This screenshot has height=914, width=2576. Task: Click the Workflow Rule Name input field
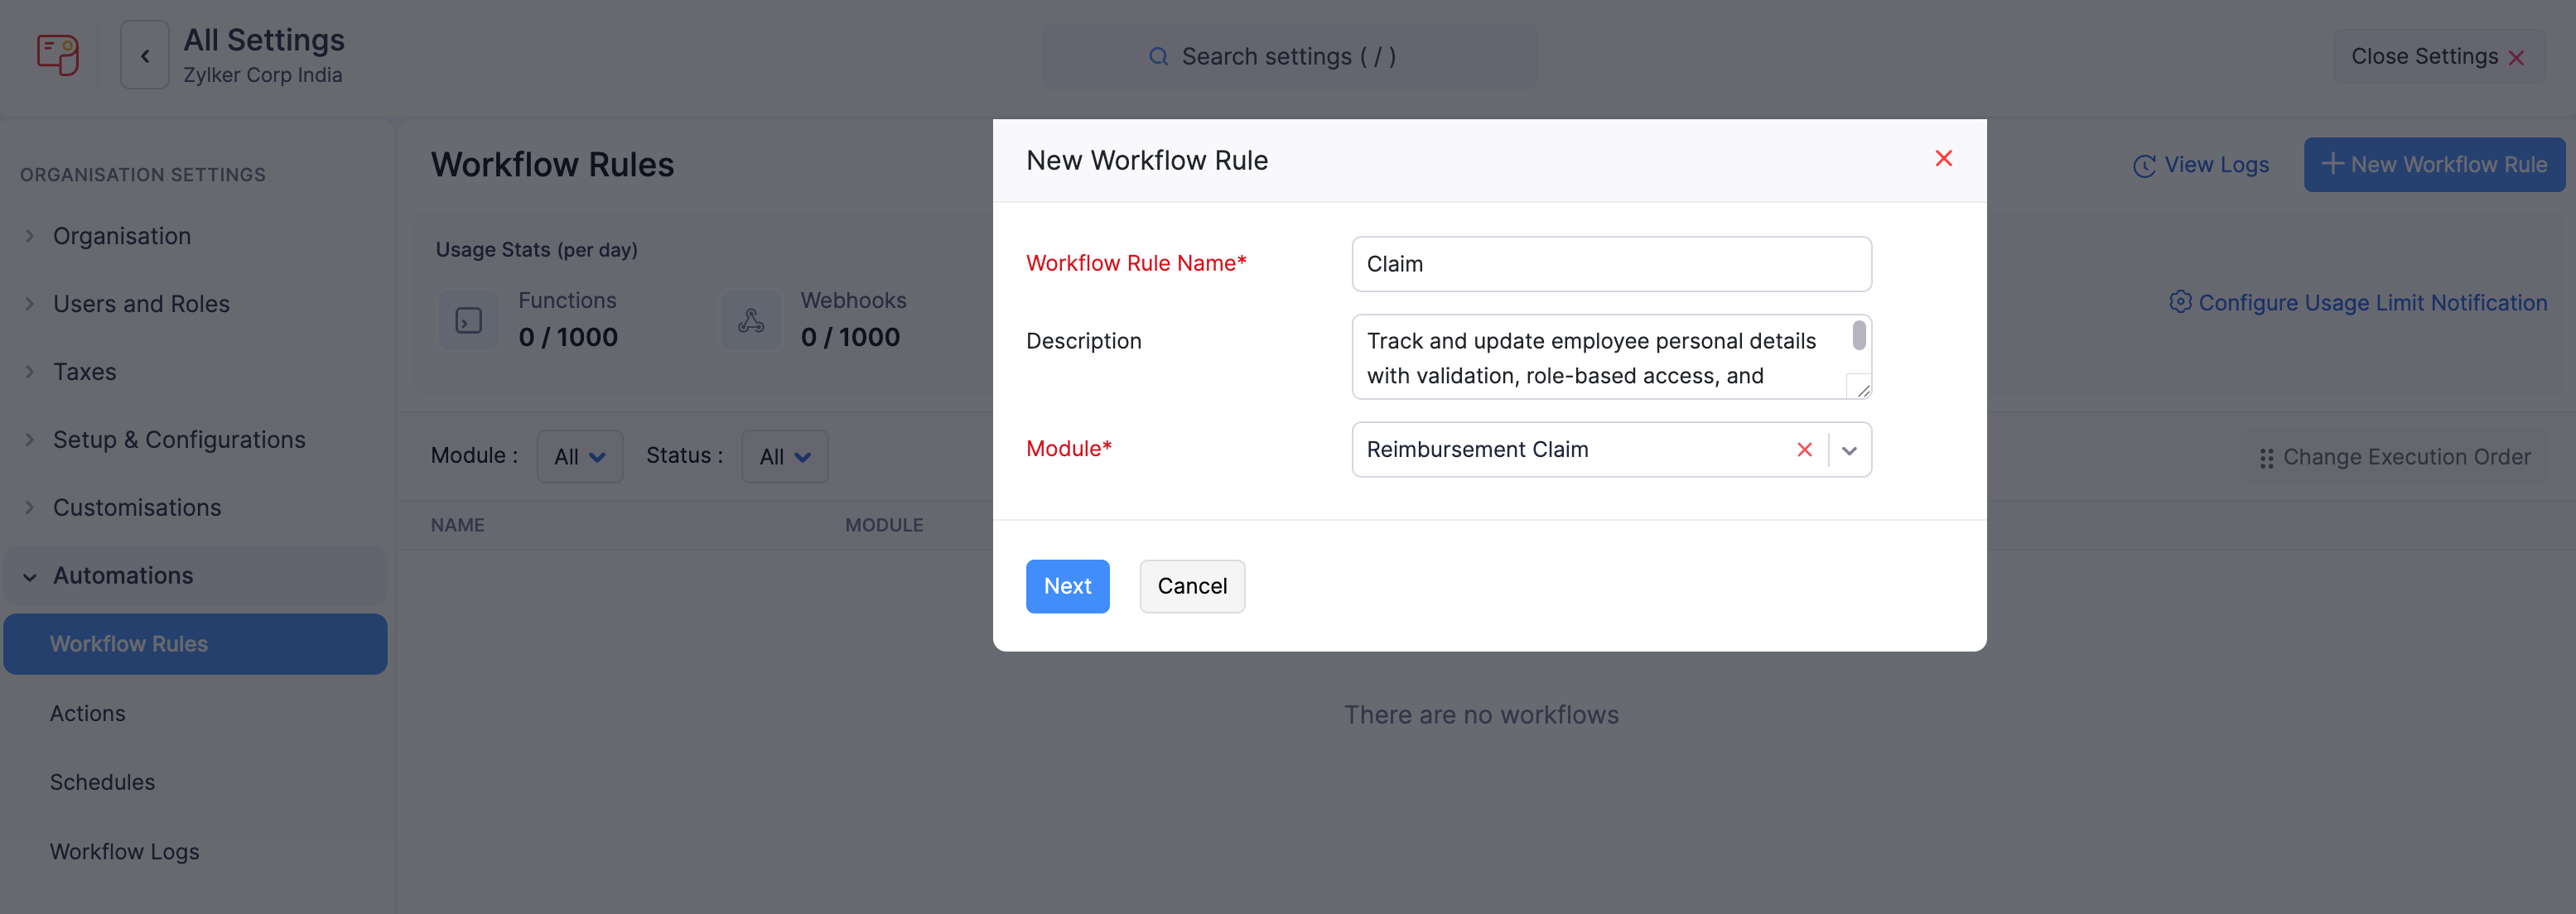click(x=1611, y=264)
